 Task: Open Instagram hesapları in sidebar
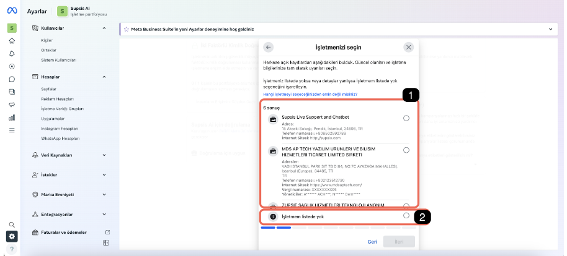click(60, 129)
